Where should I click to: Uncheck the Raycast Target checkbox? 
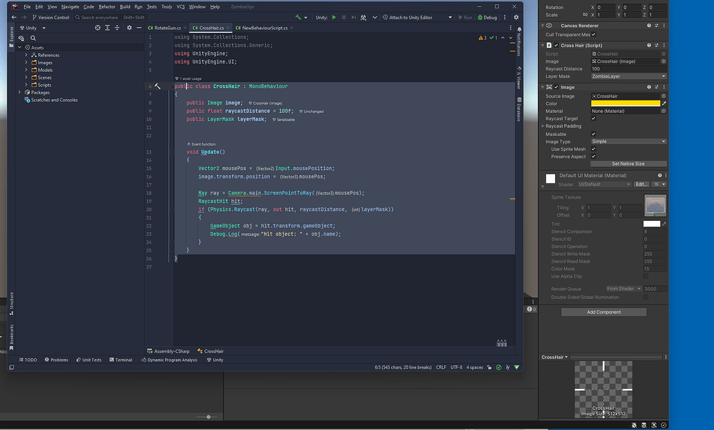[x=593, y=118]
